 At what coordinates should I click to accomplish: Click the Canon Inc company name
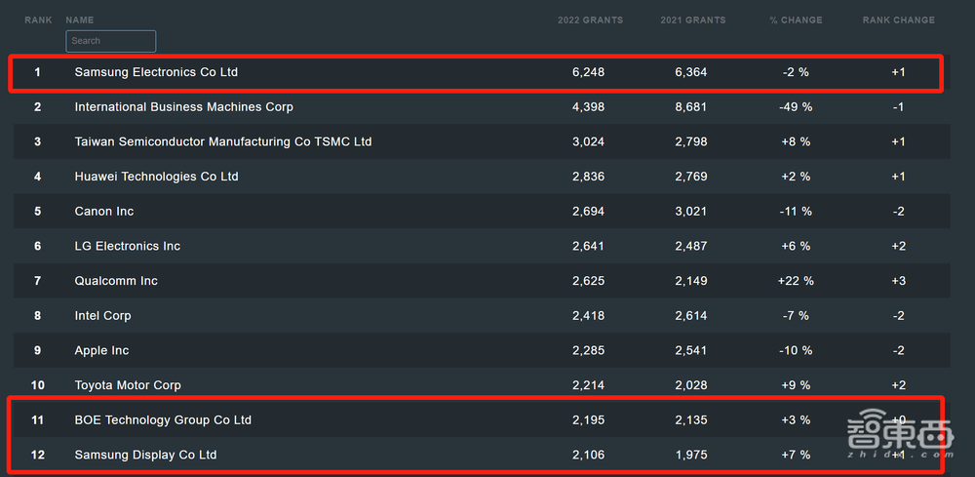click(x=104, y=212)
